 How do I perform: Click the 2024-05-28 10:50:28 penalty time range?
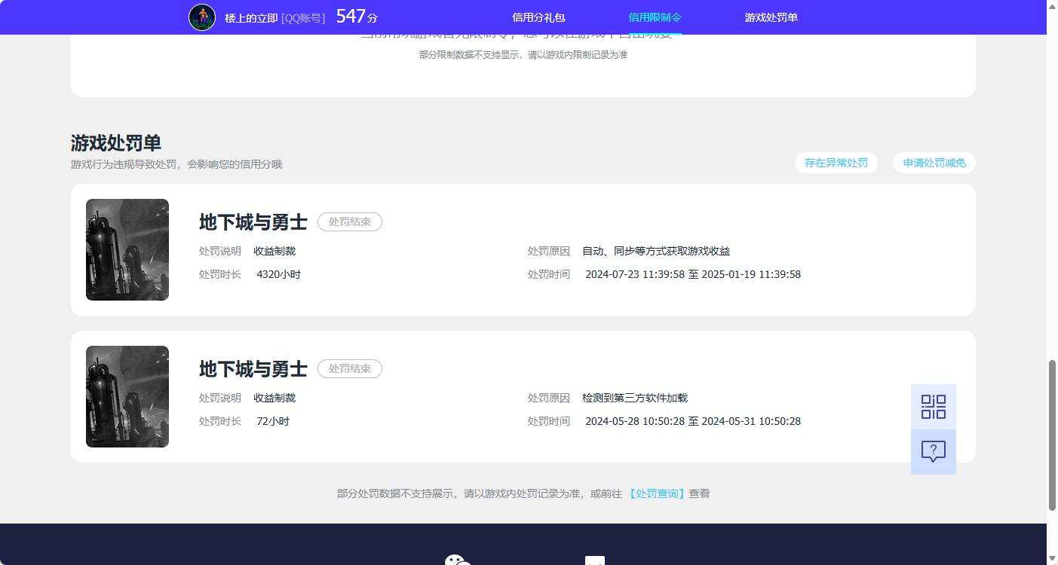click(693, 421)
